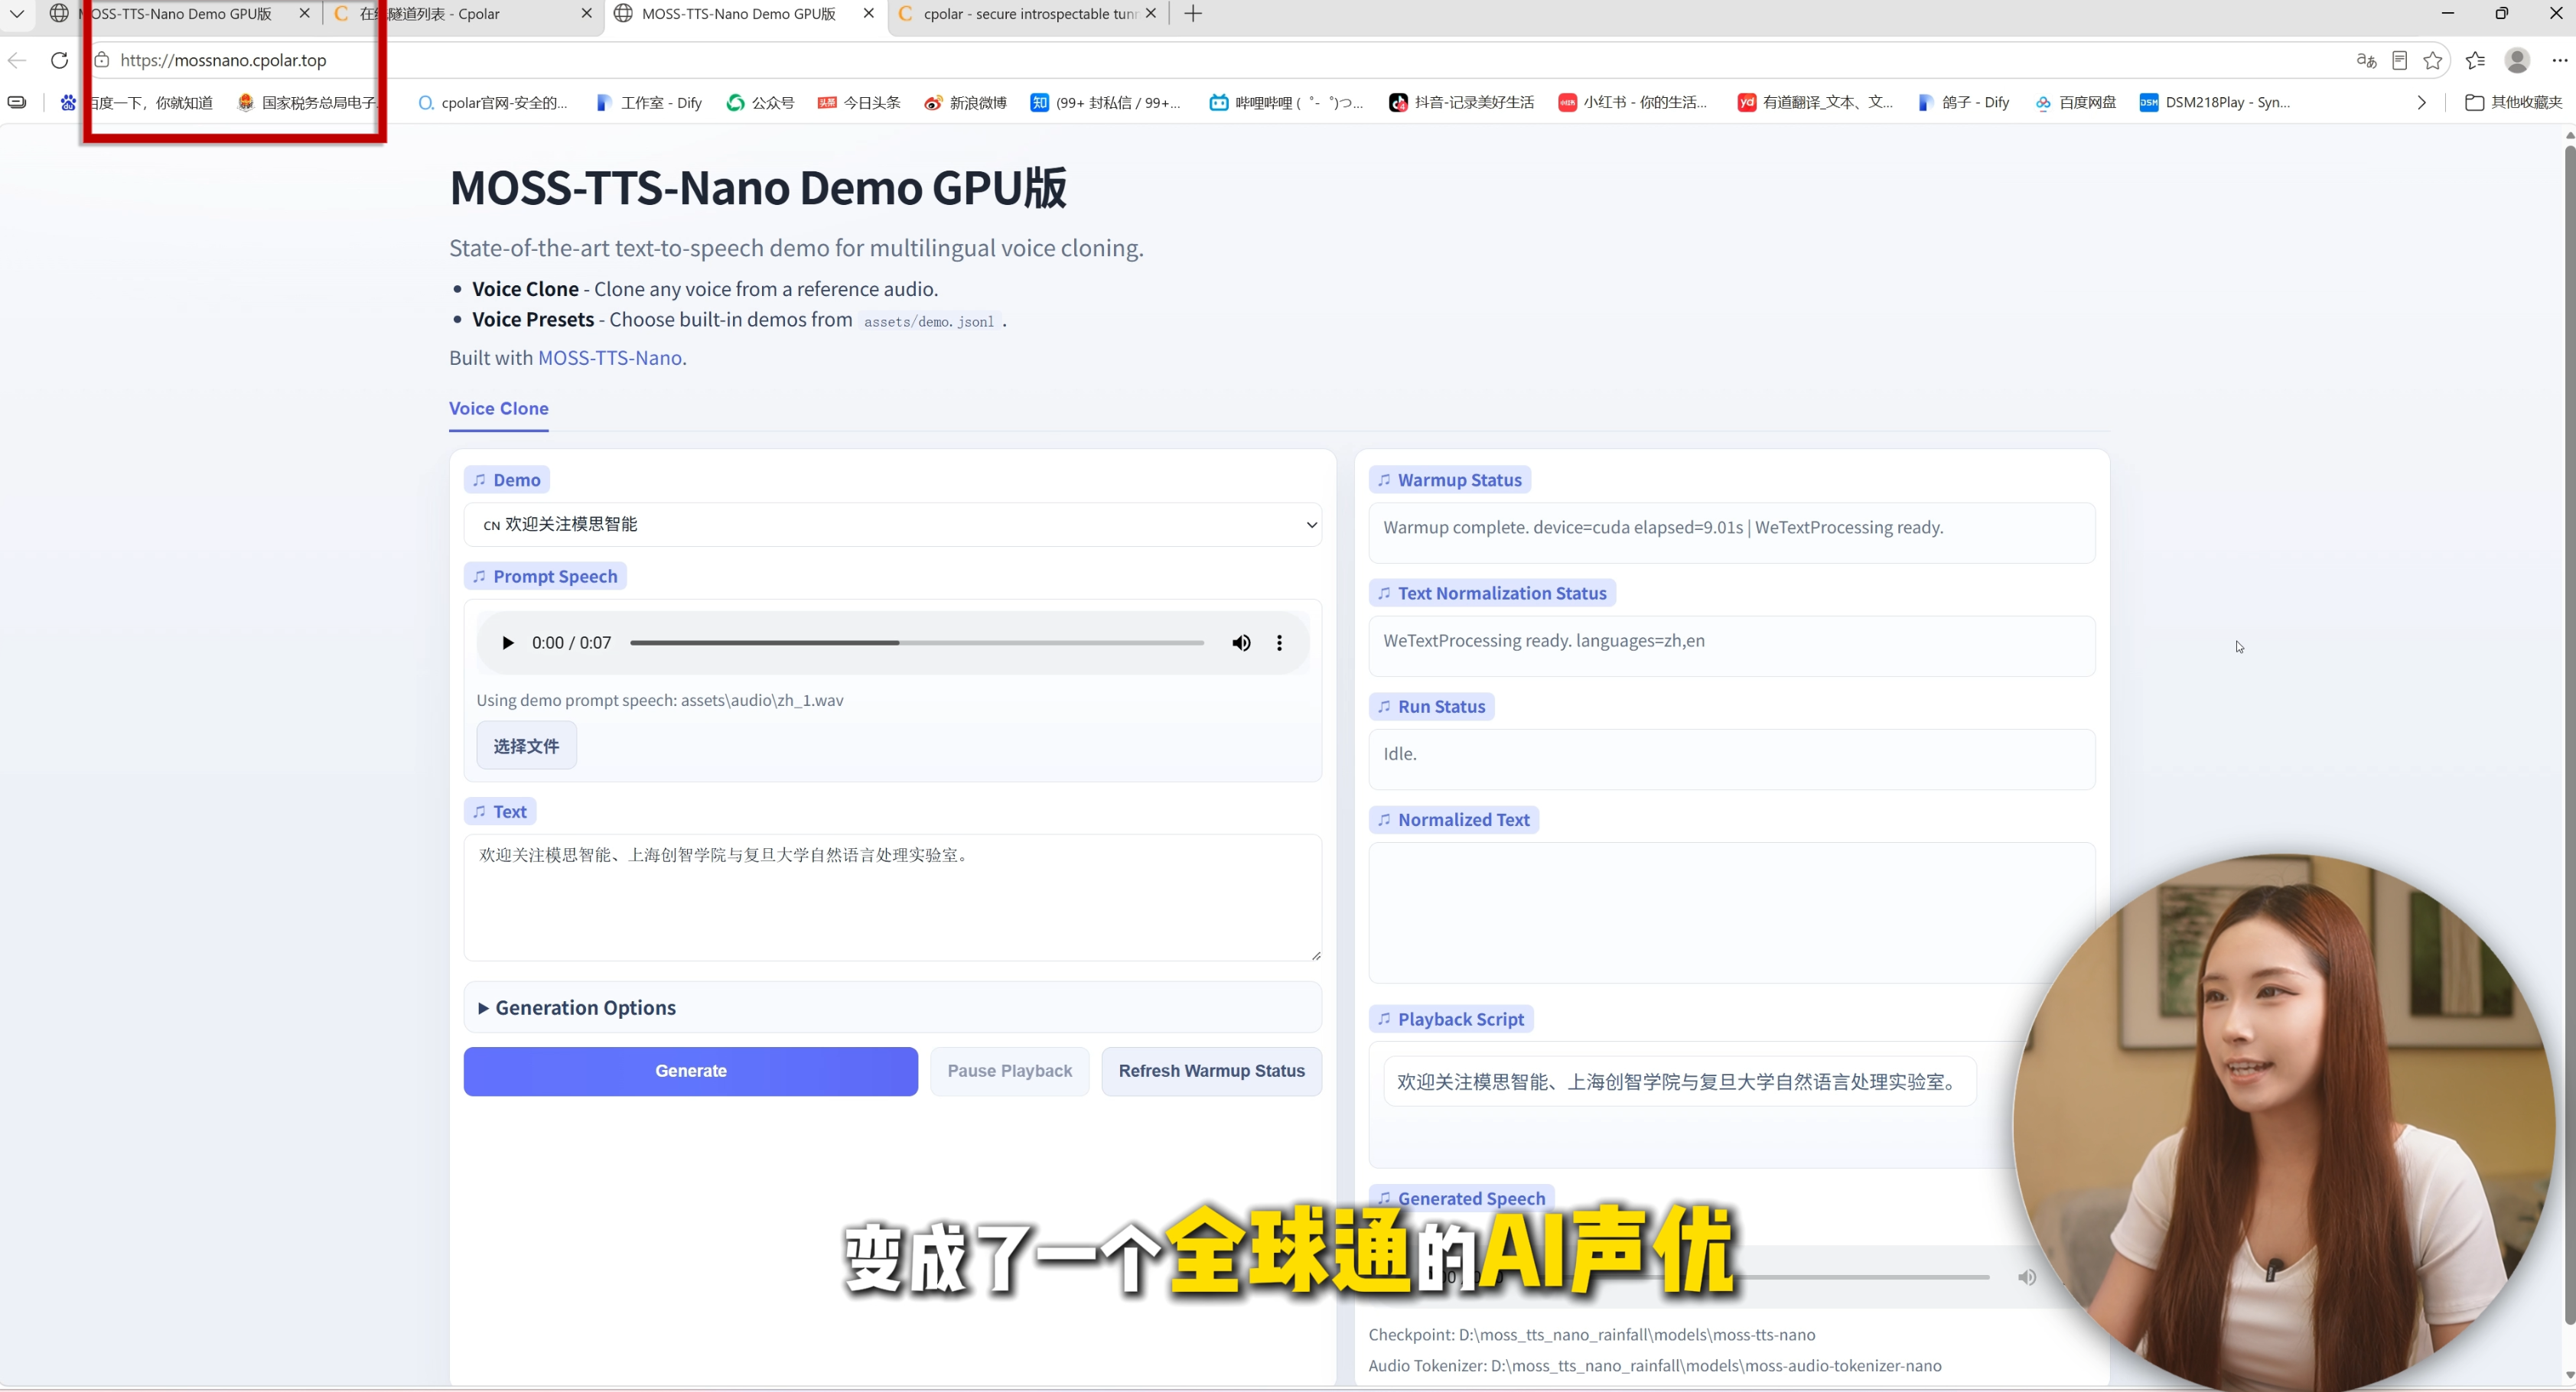This screenshot has height=1392, width=2576.
Task: Click the Normalized Text output box
Action: (x=1731, y=912)
